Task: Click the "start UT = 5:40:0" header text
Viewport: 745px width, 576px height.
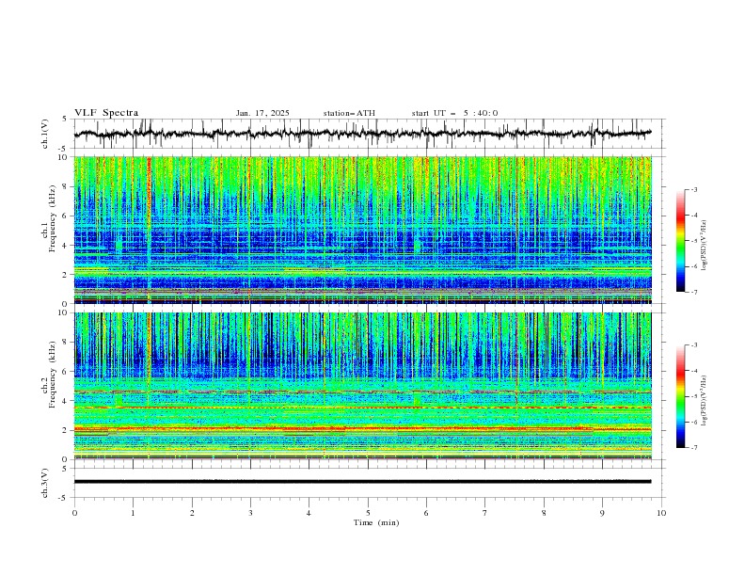Action: pos(454,113)
